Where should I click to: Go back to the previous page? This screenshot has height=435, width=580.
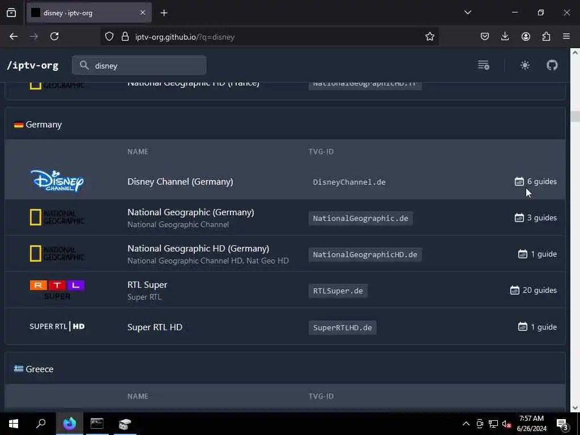point(14,37)
